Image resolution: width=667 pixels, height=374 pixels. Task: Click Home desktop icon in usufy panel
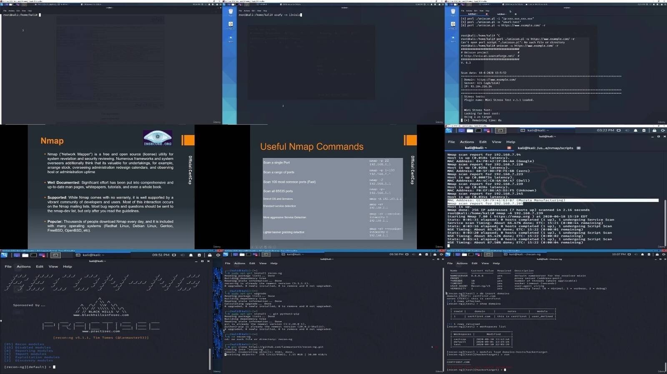tap(231, 38)
